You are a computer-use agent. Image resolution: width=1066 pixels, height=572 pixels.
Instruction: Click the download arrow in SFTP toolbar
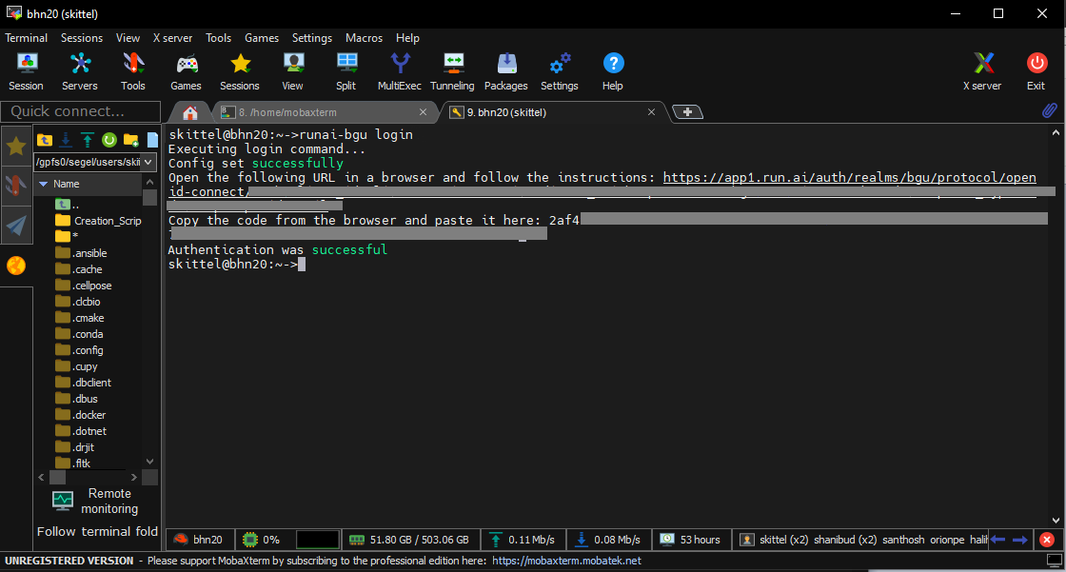tap(66, 140)
